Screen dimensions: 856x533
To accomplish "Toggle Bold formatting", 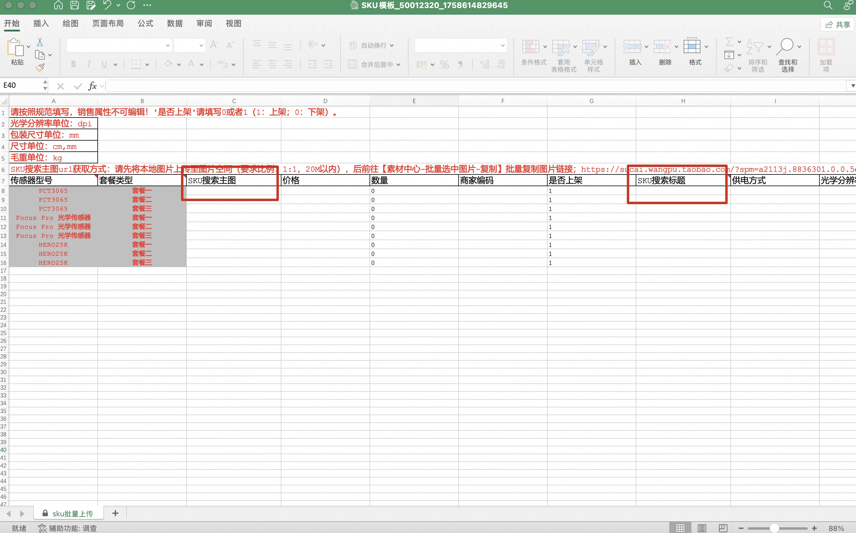I will point(73,64).
